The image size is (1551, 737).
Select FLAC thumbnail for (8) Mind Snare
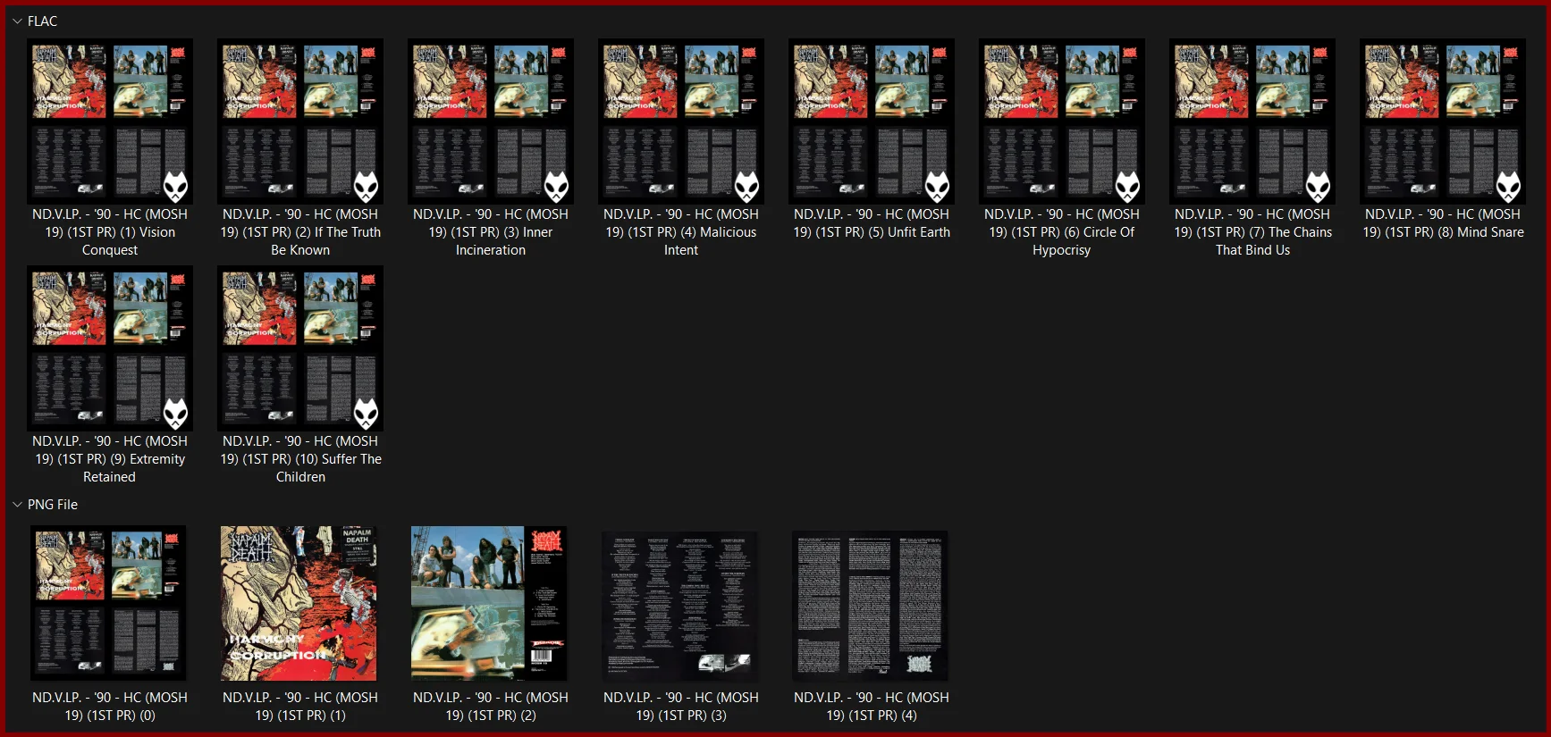pyautogui.click(x=1443, y=121)
